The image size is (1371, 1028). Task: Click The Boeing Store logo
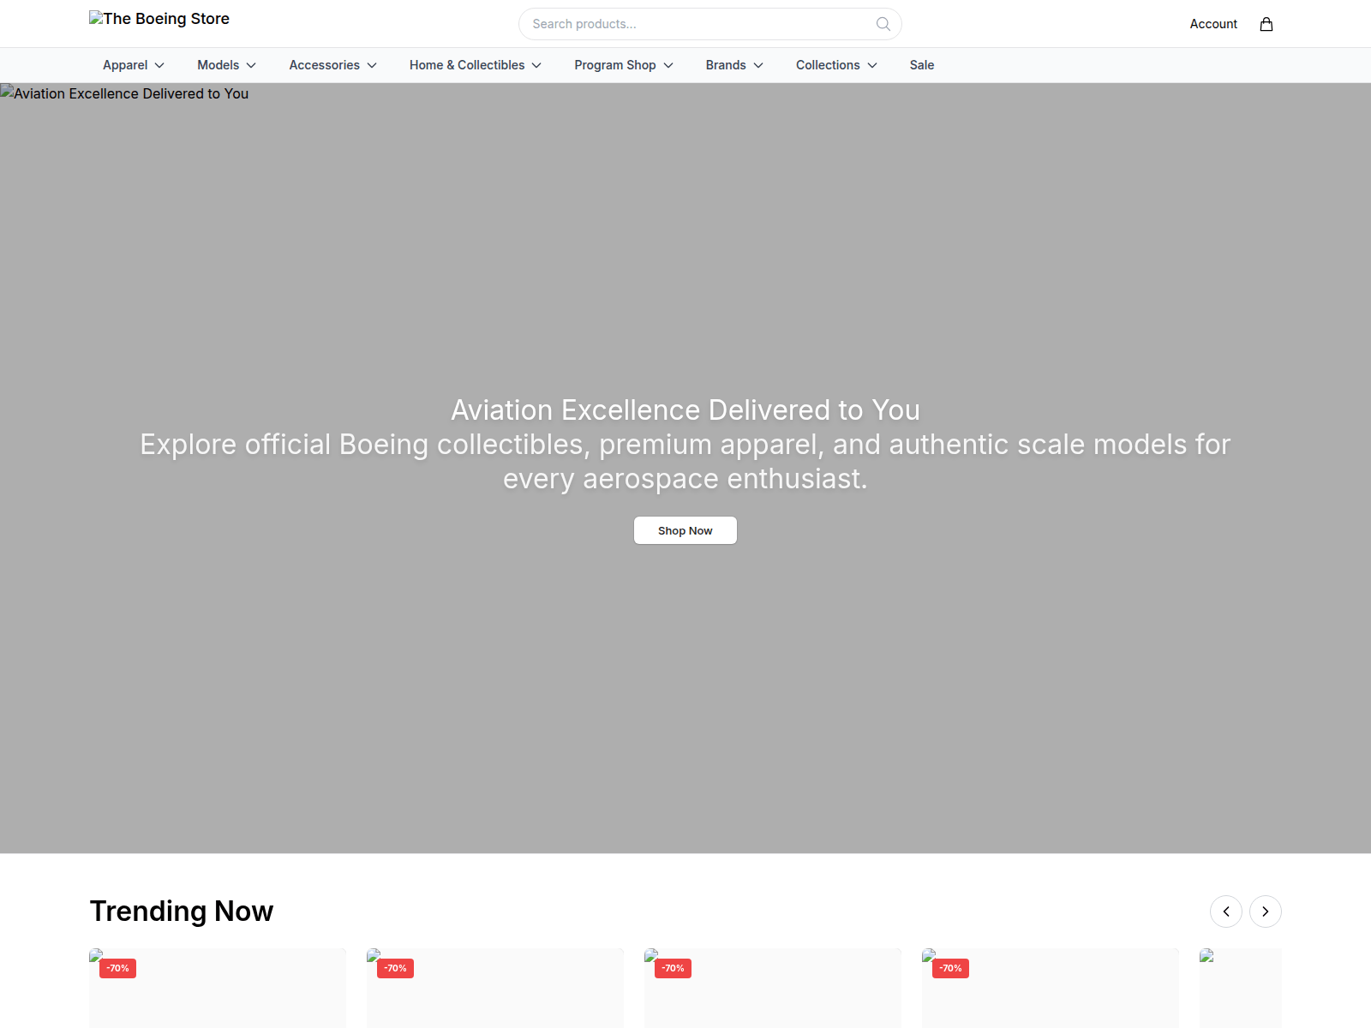[x=159, y=19]
